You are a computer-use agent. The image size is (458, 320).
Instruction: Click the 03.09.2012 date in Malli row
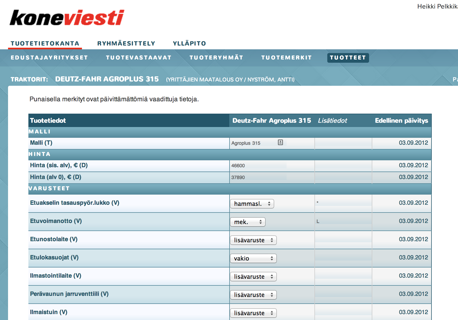[x=413, y=143]
